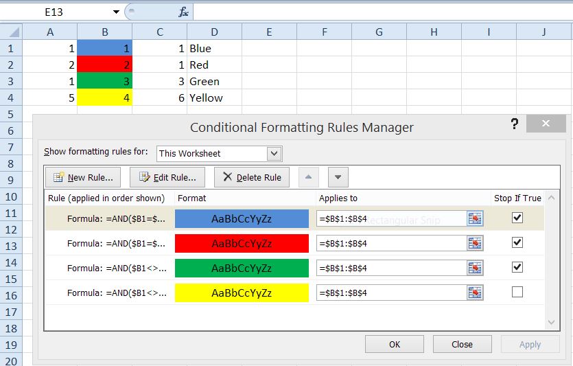Screen dimensions: 573x366
Task: Check Stop If True for yellow rule
Action: [x=517, y=292]
